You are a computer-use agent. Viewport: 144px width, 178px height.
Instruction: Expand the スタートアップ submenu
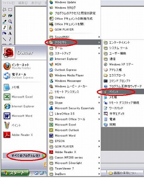75,53
